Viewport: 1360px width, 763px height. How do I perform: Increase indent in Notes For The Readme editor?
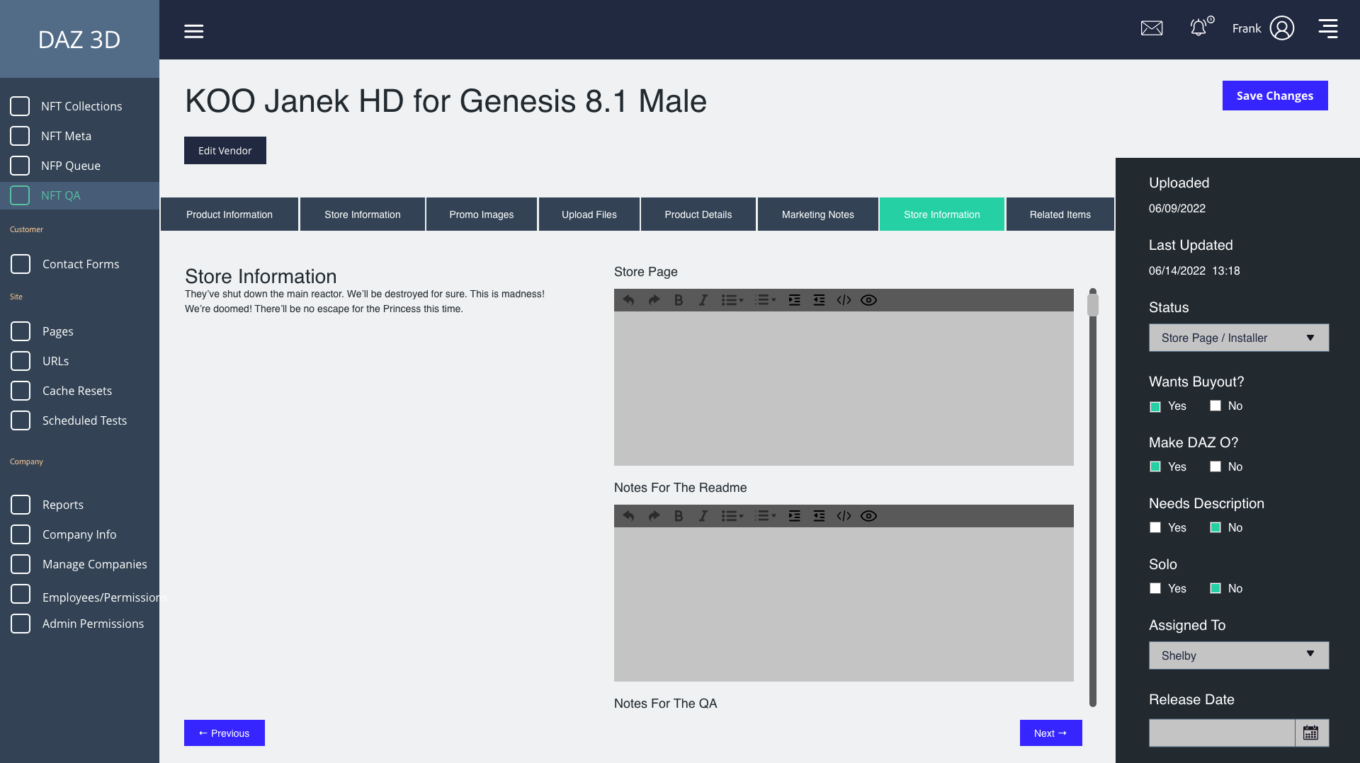(x=795, y=516)
